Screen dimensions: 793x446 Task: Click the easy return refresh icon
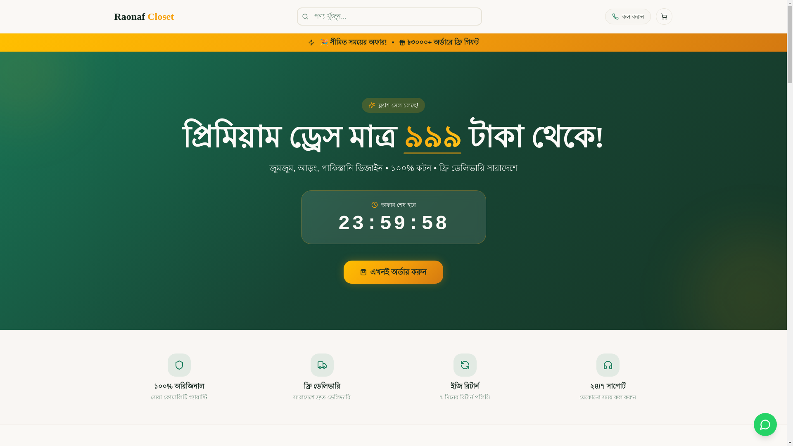point(465,365)
